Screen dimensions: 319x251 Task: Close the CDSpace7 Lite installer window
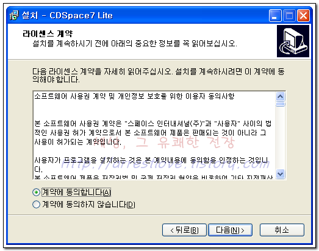coord(303,15)
